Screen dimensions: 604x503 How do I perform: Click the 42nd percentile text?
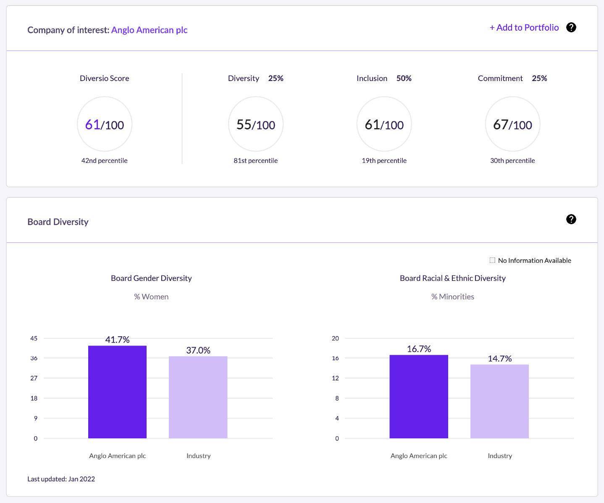(105, 160)
